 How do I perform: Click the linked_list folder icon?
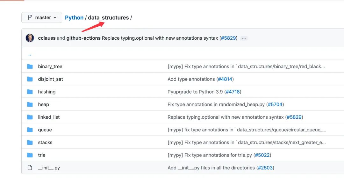click(x=30, y=117)
